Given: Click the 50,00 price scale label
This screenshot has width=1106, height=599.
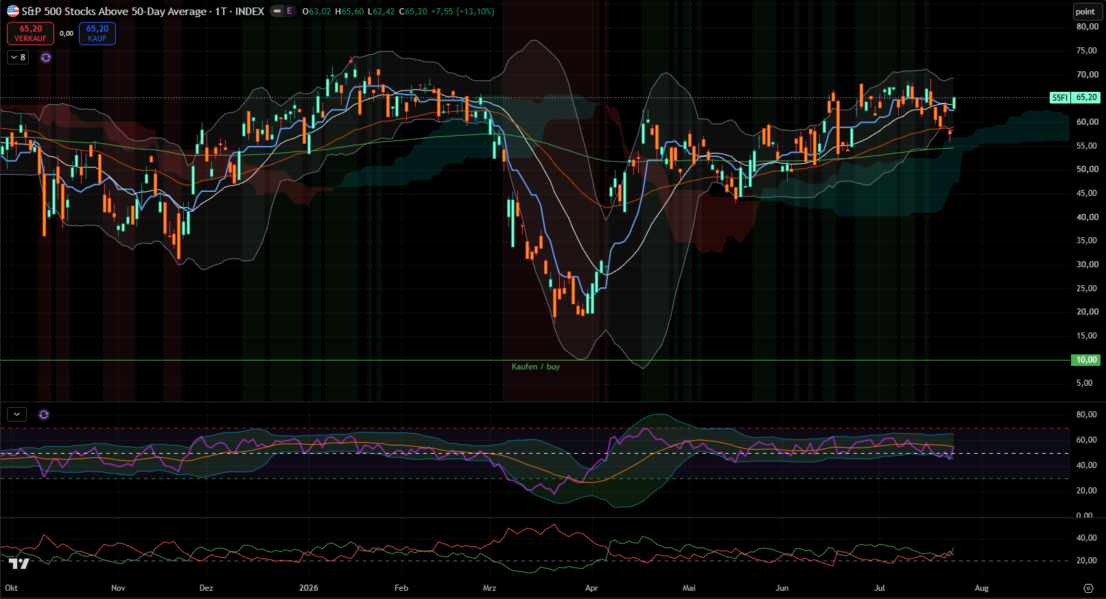Looking at the screenshot, I should [x=1087, y=169].
